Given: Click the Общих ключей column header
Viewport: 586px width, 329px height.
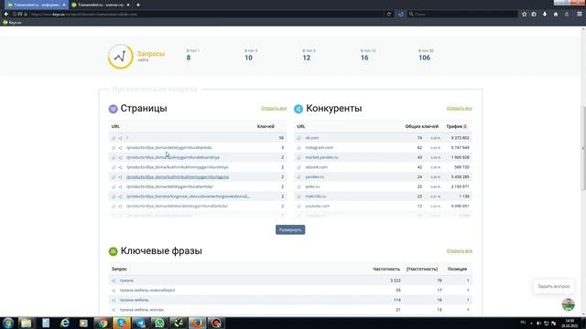Looking at the screenshot, I should 421,126.
